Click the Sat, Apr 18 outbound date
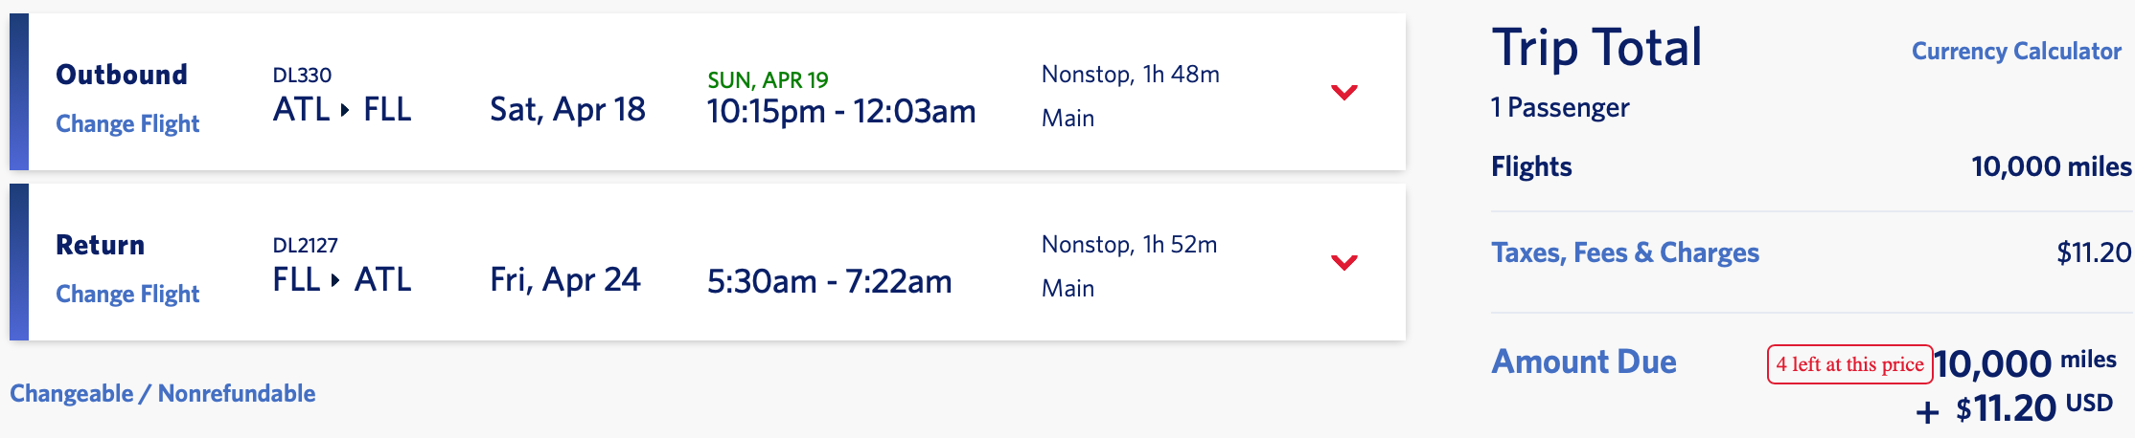Viewport: 2135px width, 438px height. tap(567, 110)
